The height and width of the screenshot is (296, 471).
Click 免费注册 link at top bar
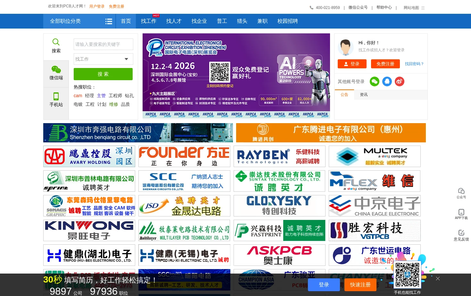116,6
